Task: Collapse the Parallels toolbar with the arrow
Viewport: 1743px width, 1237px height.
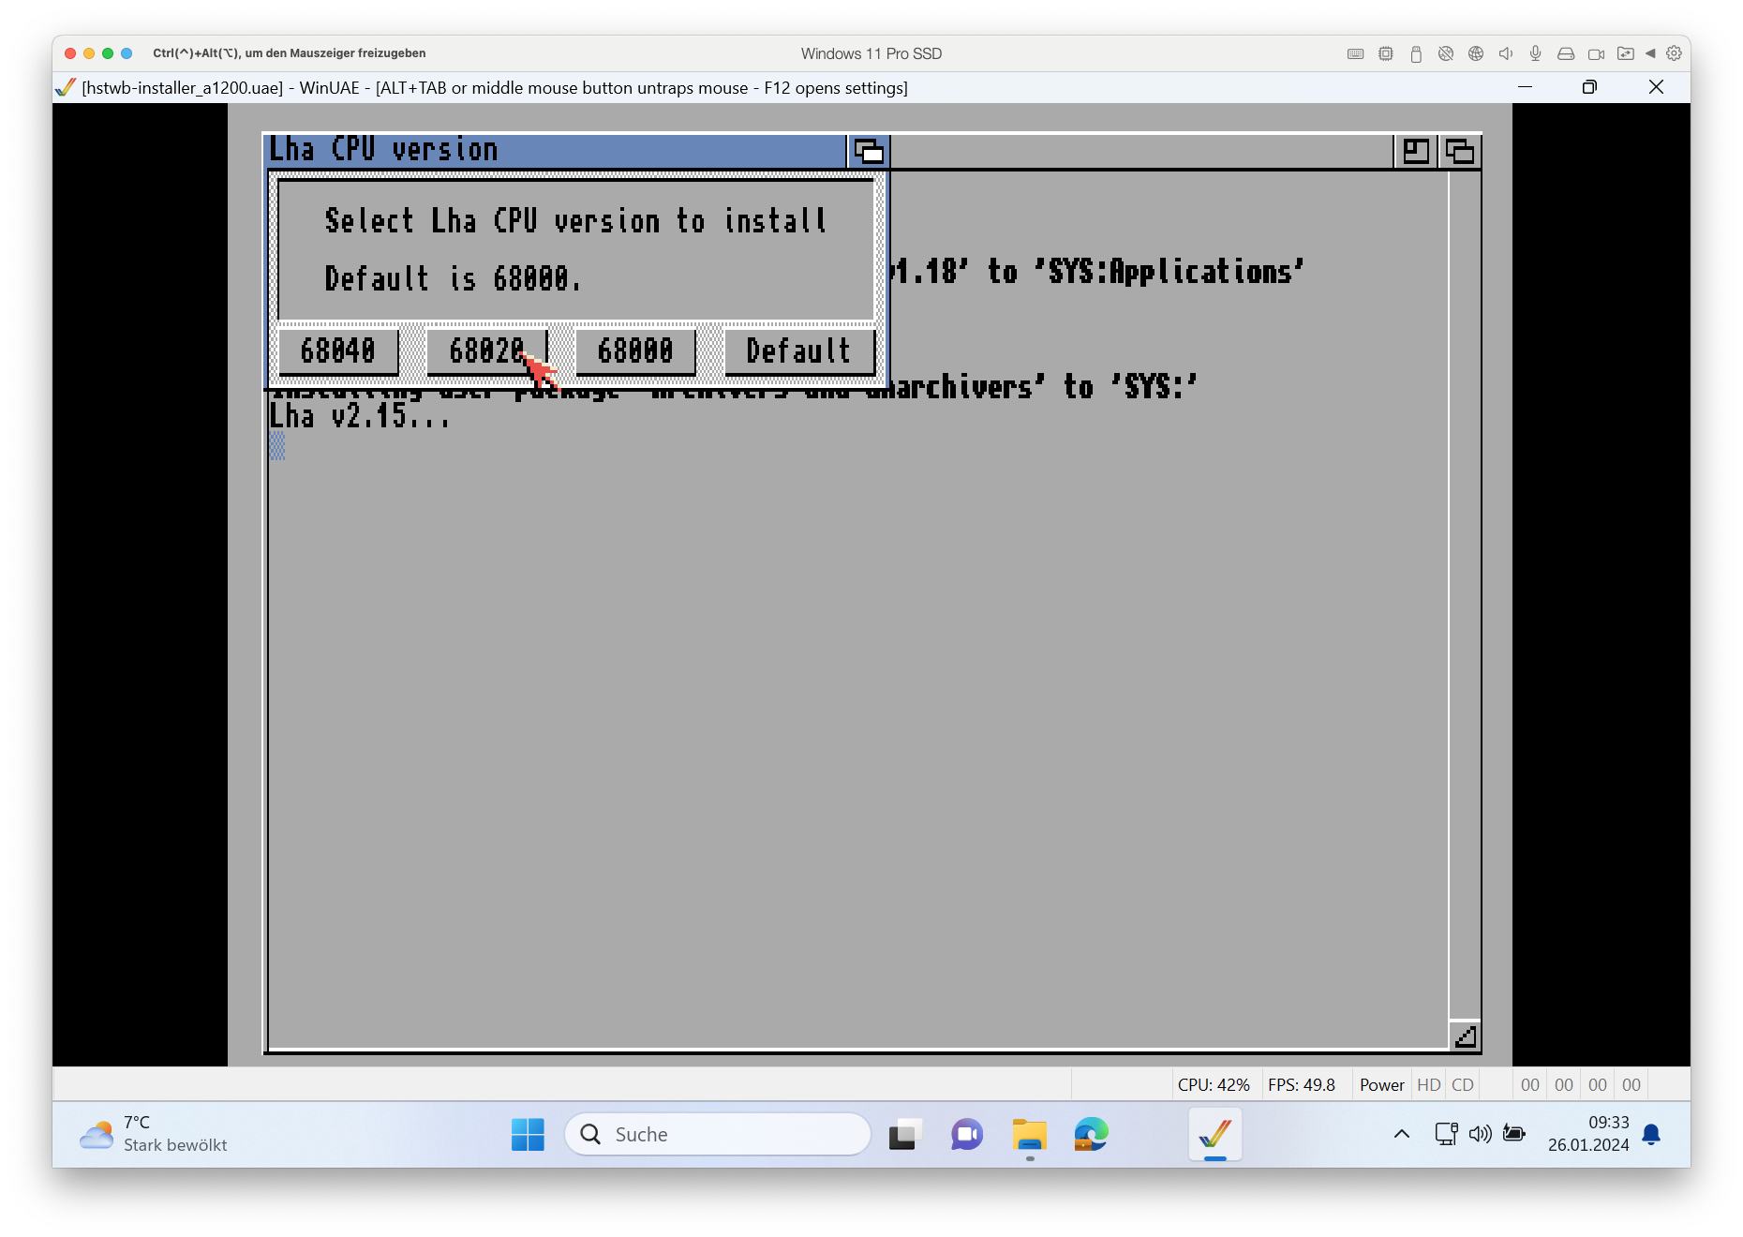Action: (1650, 54)
